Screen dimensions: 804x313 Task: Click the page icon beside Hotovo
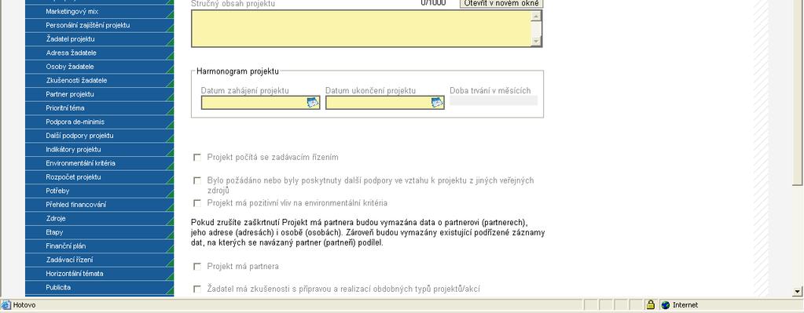6,305
